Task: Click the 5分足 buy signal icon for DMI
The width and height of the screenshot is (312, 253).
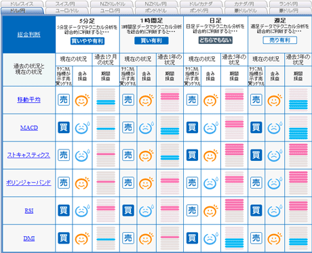Action: point(64,238)
